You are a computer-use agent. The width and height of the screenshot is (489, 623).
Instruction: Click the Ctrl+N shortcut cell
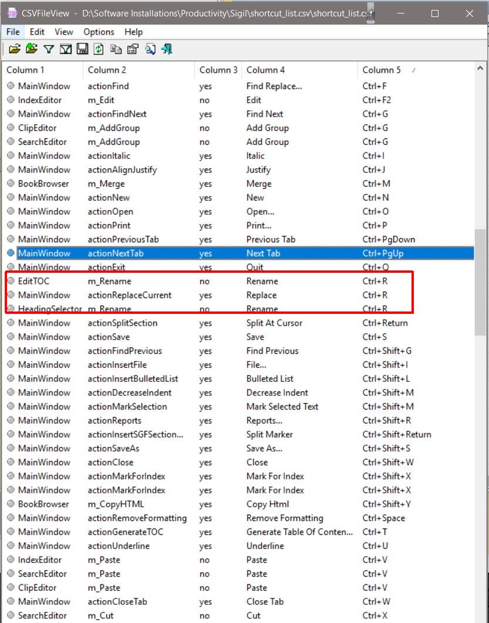point(375,198)
